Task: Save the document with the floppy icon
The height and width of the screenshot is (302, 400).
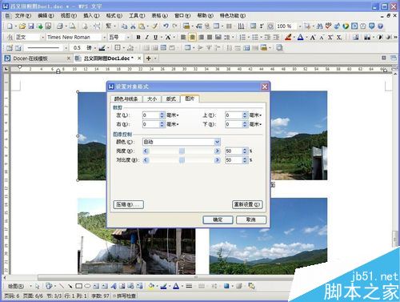Action: point(31,26)
